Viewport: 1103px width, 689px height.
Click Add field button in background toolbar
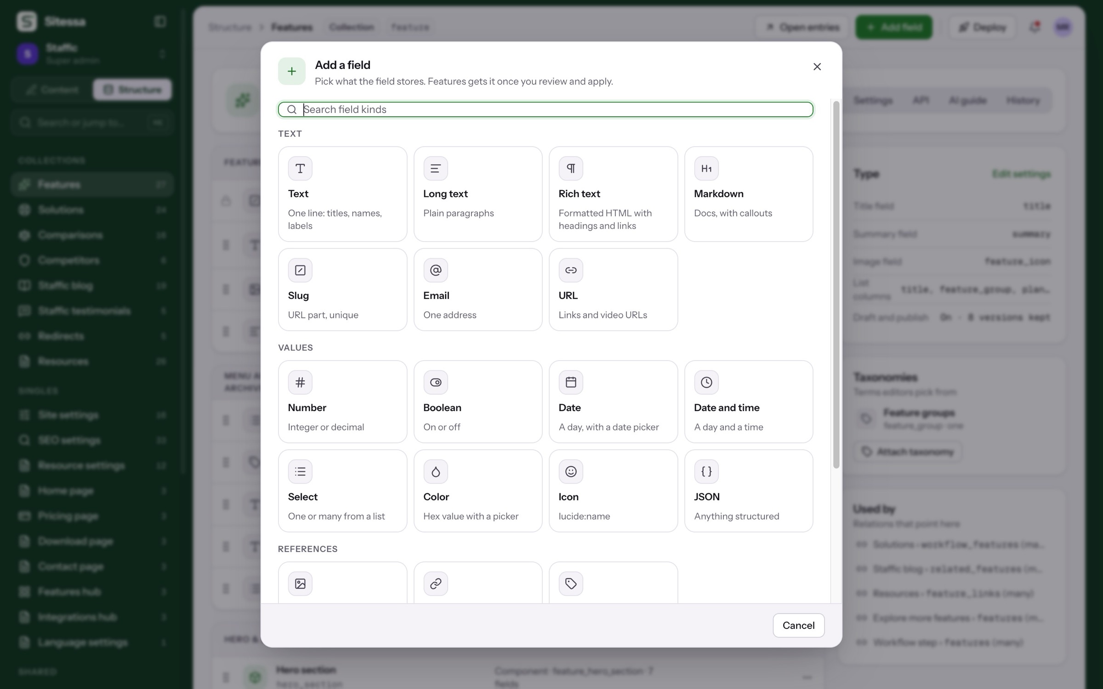pos(893,27)
